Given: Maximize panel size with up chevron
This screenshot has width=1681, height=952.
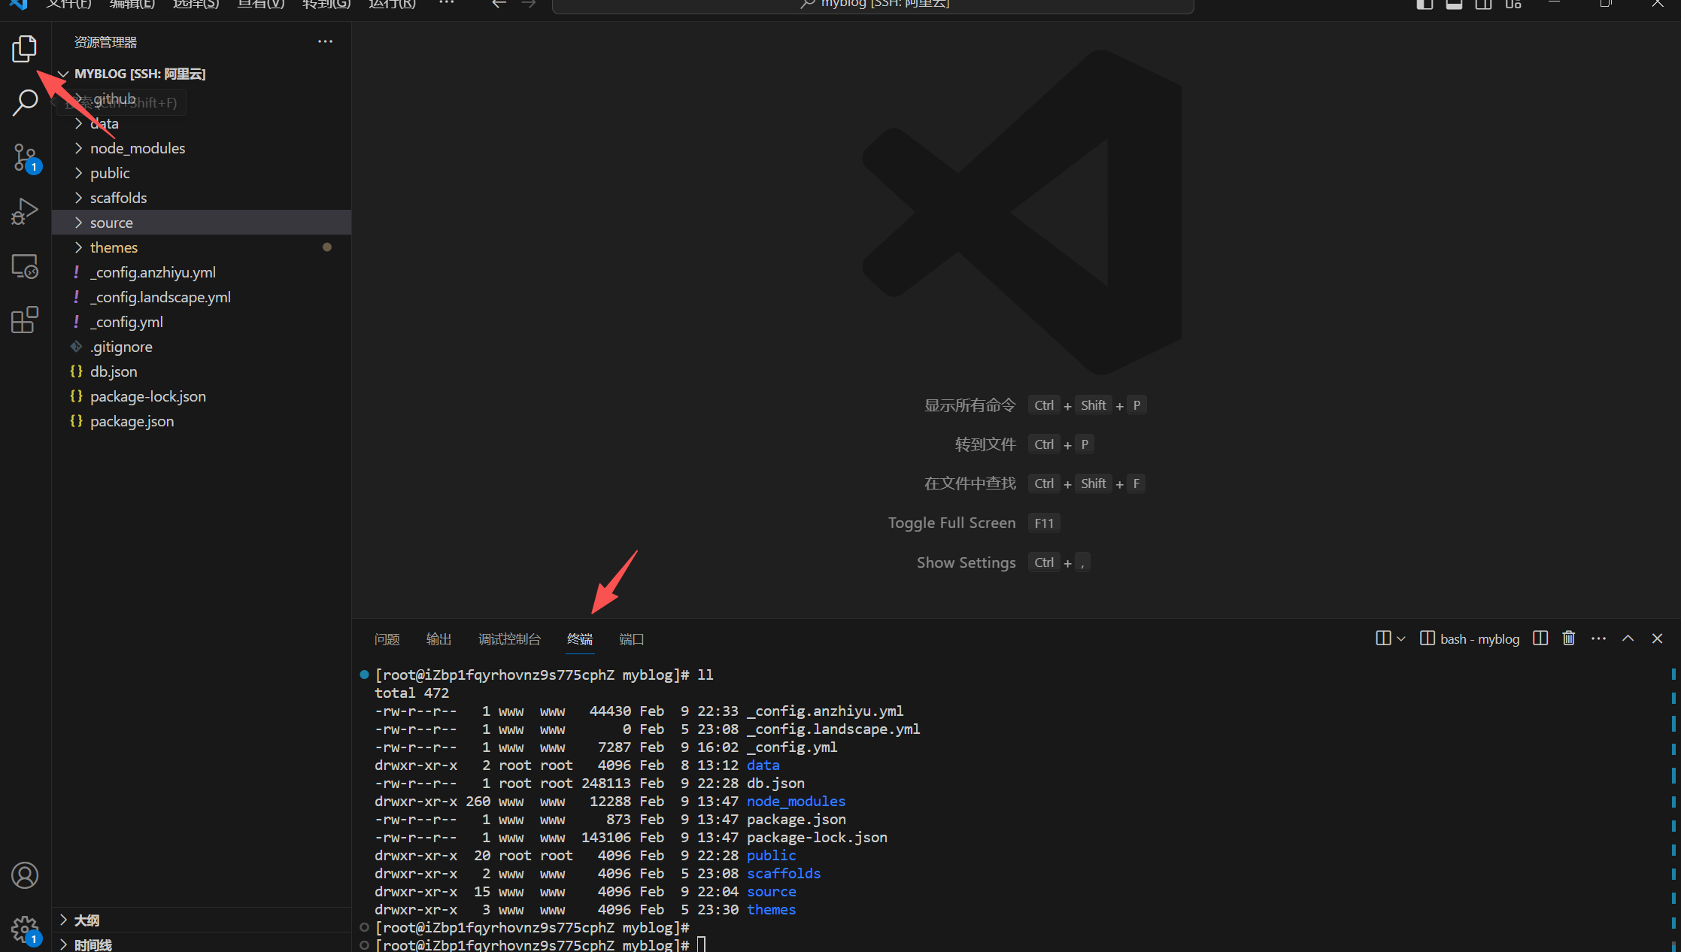Looking at the screenshot, I should coord(1628,638).
